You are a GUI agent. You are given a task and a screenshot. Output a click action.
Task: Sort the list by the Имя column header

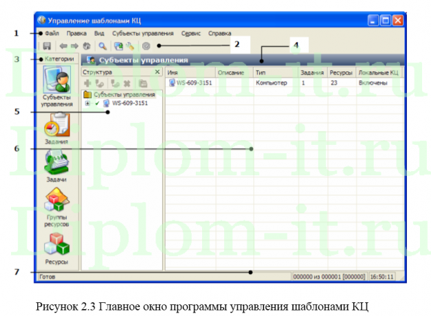190,71
